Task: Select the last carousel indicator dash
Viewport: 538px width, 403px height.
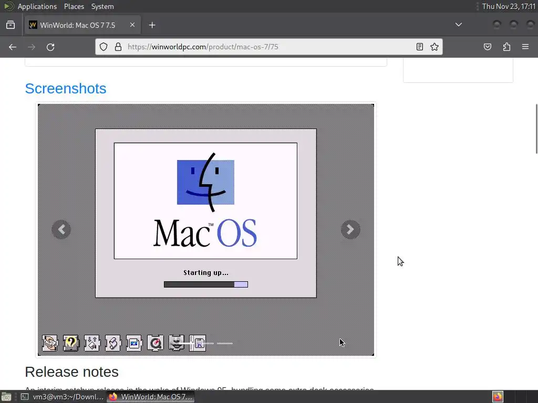Action: [x=225, y=343]
